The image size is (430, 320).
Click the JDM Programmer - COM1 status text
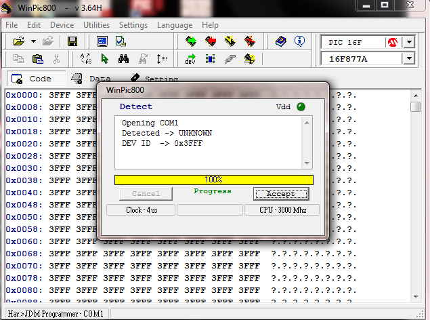[56, 314]
